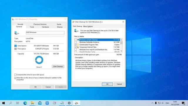Uncheck the Temporary Internet Files checkbox
Screen dimensions: 188x106
tap(76, 47)
